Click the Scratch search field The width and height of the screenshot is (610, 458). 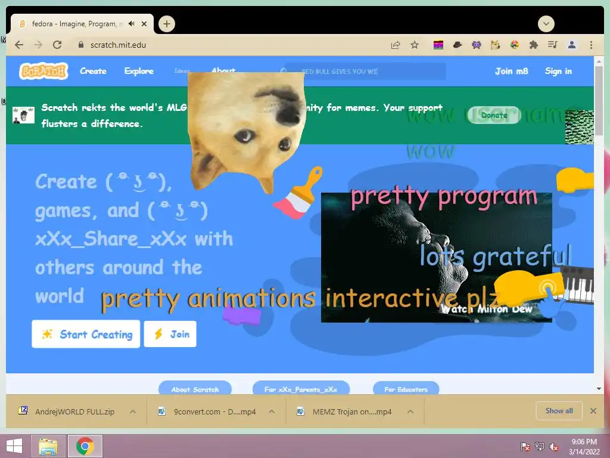pos(366,72)
